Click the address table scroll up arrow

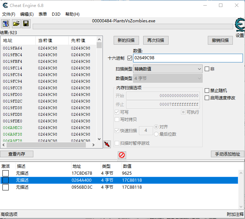click(x=241, y=173)
